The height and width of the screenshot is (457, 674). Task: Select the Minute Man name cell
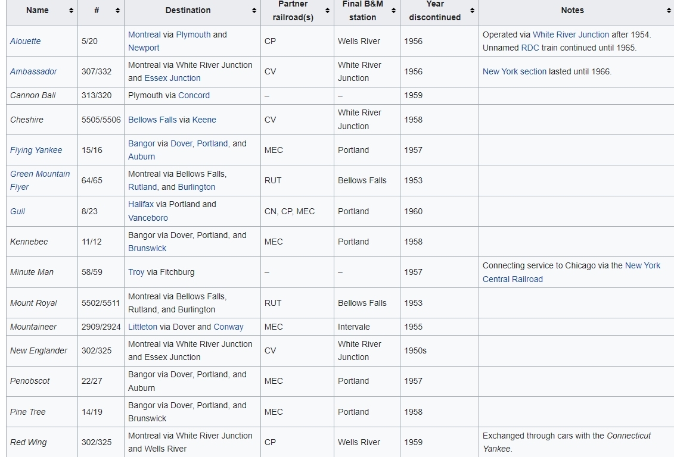point(42,273)
